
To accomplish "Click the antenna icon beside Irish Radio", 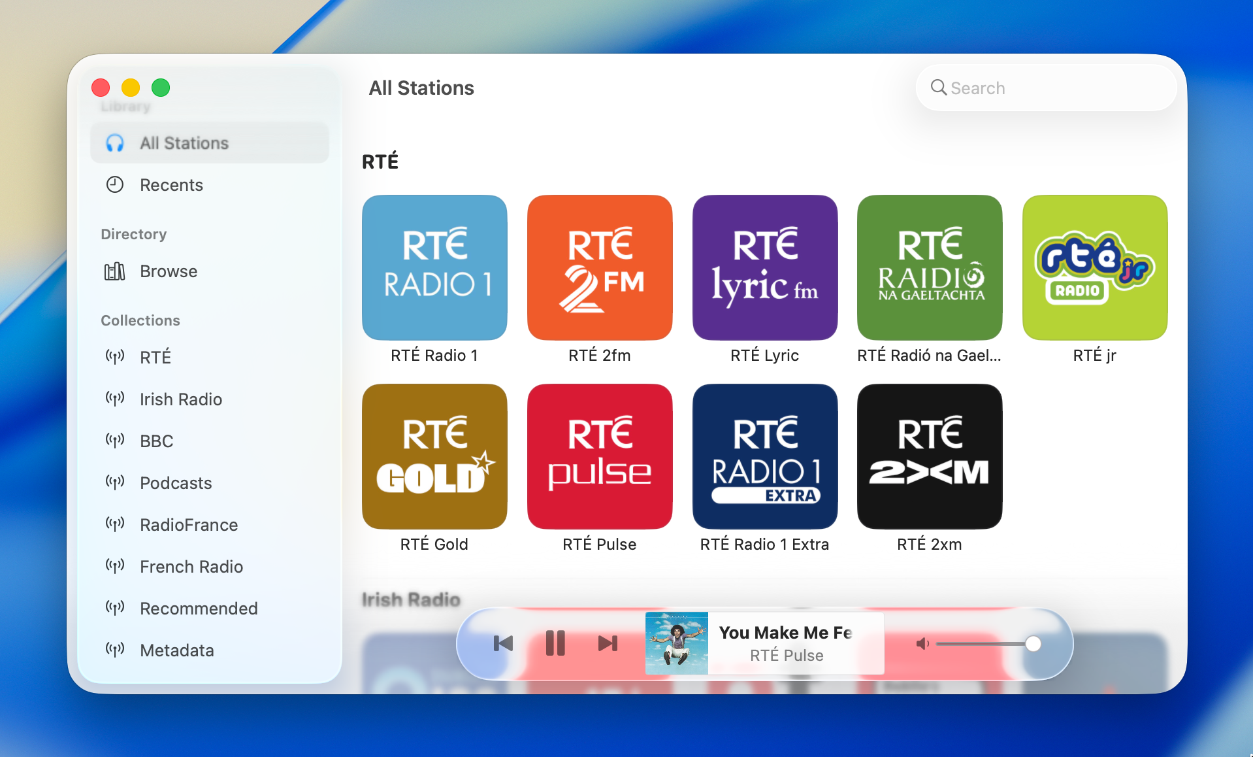I will tap(115, 399).
